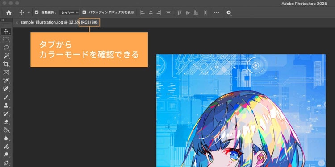Select the Brush tool
Image resolution: width=335 pixels, height=167 pixels.
coord(6,97)
